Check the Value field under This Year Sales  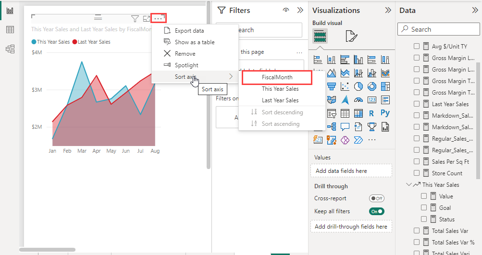click(424, 196)
